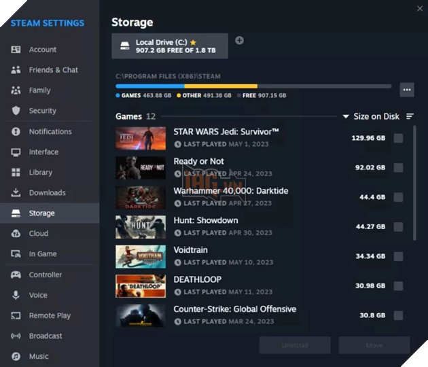428x367 pixels.
Task: Open Account settings page
Action: (50, 50)
